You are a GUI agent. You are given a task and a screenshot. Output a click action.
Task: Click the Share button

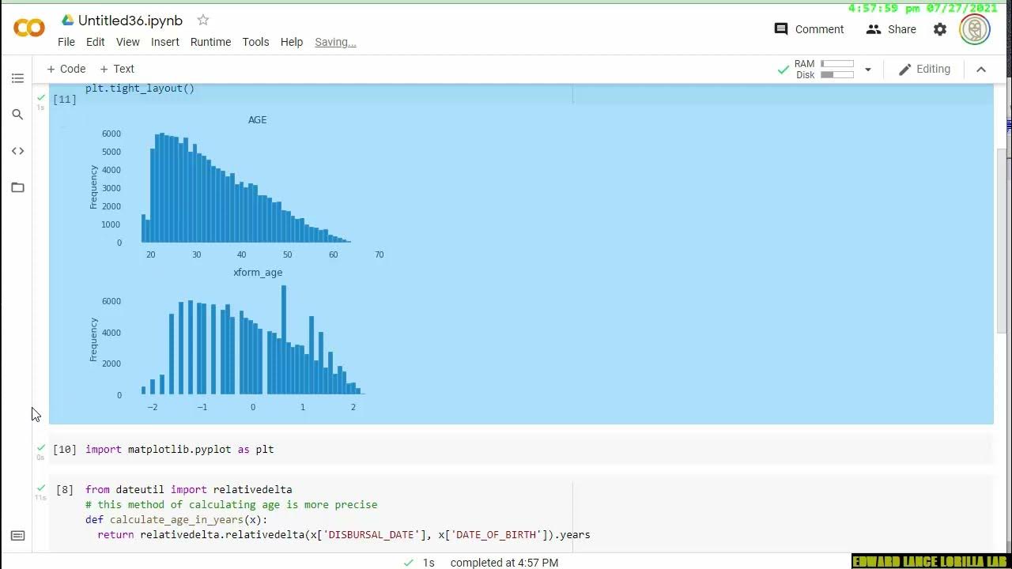(891, 29)
